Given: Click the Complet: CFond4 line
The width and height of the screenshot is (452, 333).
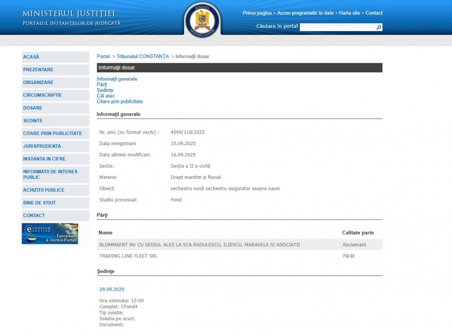Looking at the screenshot, I should click(x=118, y=307).
